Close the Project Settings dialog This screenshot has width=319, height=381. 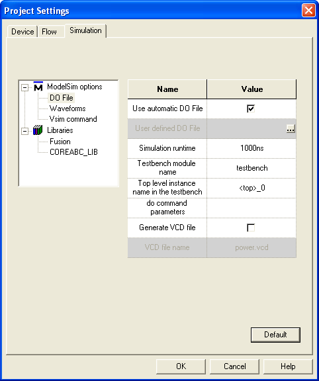click(308, 11)
